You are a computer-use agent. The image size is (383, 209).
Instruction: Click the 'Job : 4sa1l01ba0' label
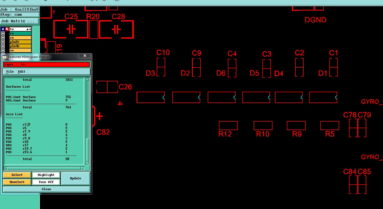point(19,9)
